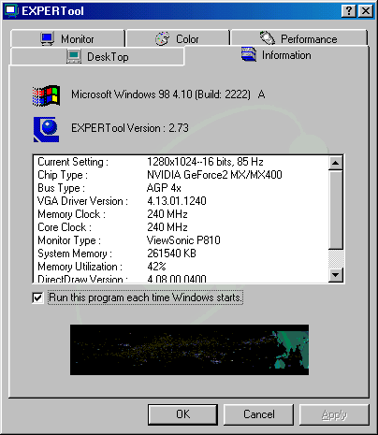Click the 'Memory Clock :' label
Viewport: 378px width, 435px height.
coord(71,214)
